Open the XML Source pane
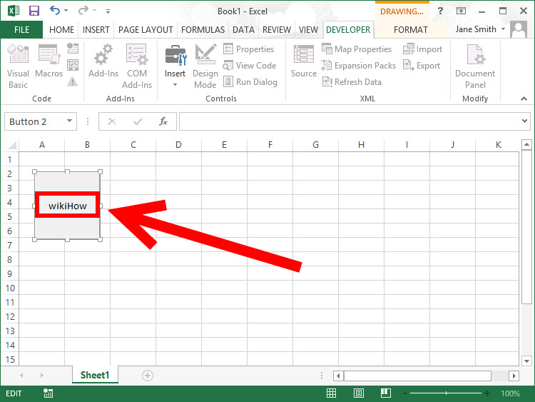535x402 pixels. point(304,61)
